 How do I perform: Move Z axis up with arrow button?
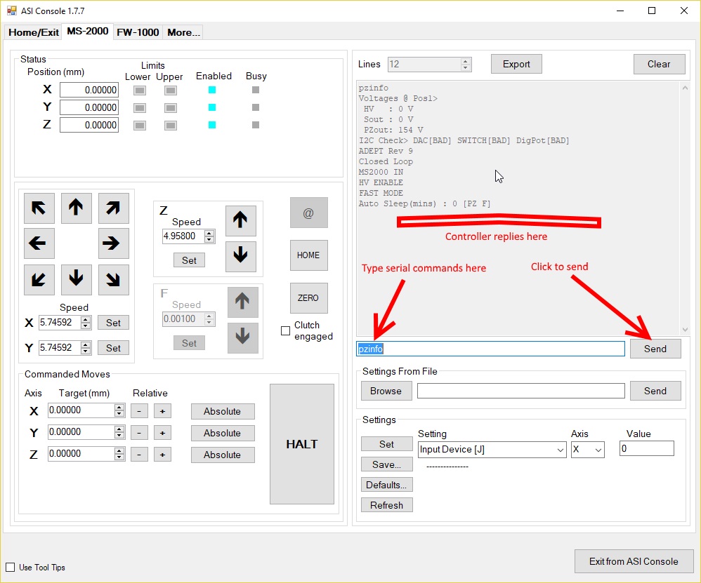coord(240,220)
